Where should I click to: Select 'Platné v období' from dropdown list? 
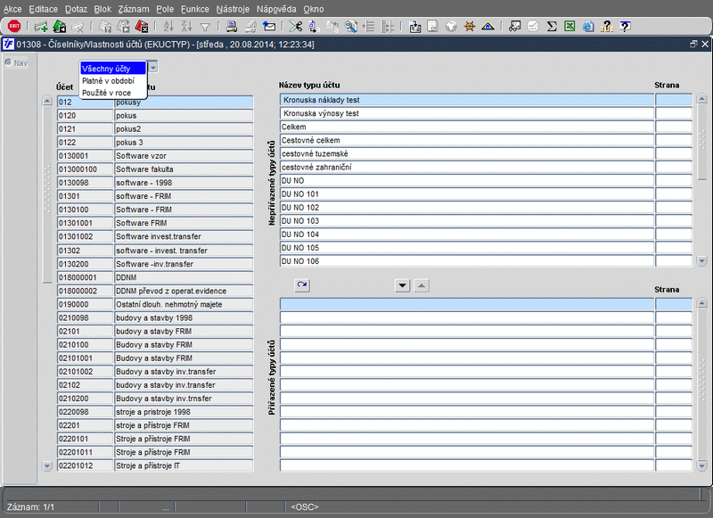tap(108, 81)
